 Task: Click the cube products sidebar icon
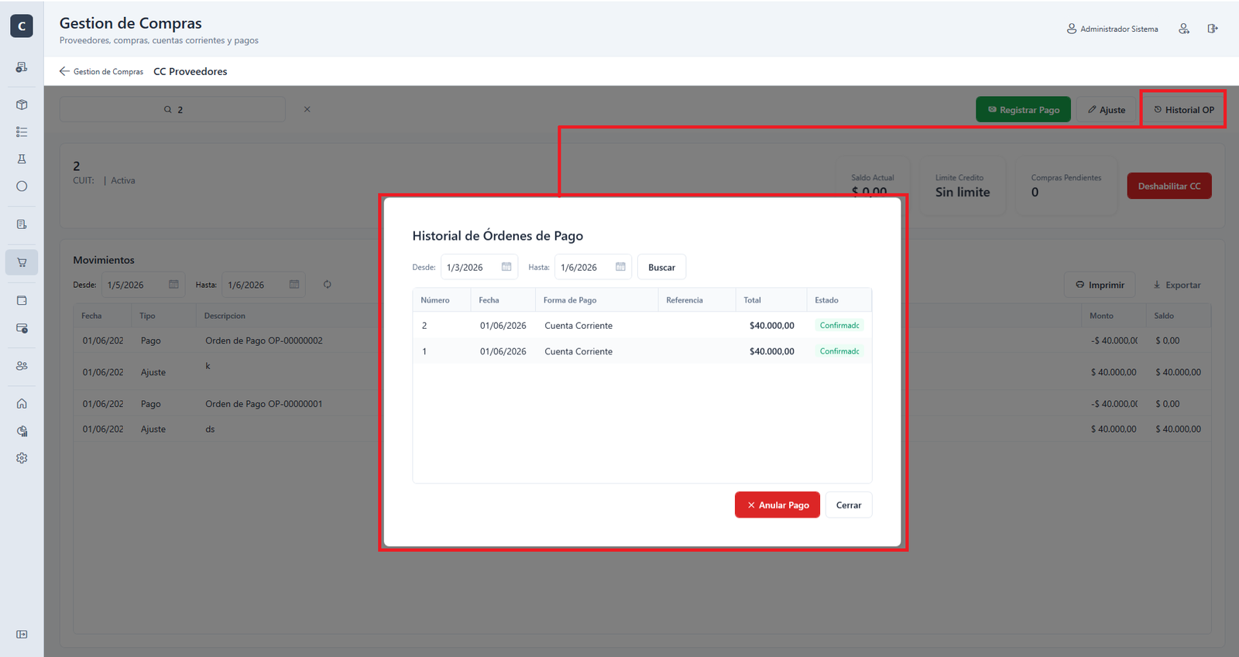pyautogui.click(x=22, y=104)
